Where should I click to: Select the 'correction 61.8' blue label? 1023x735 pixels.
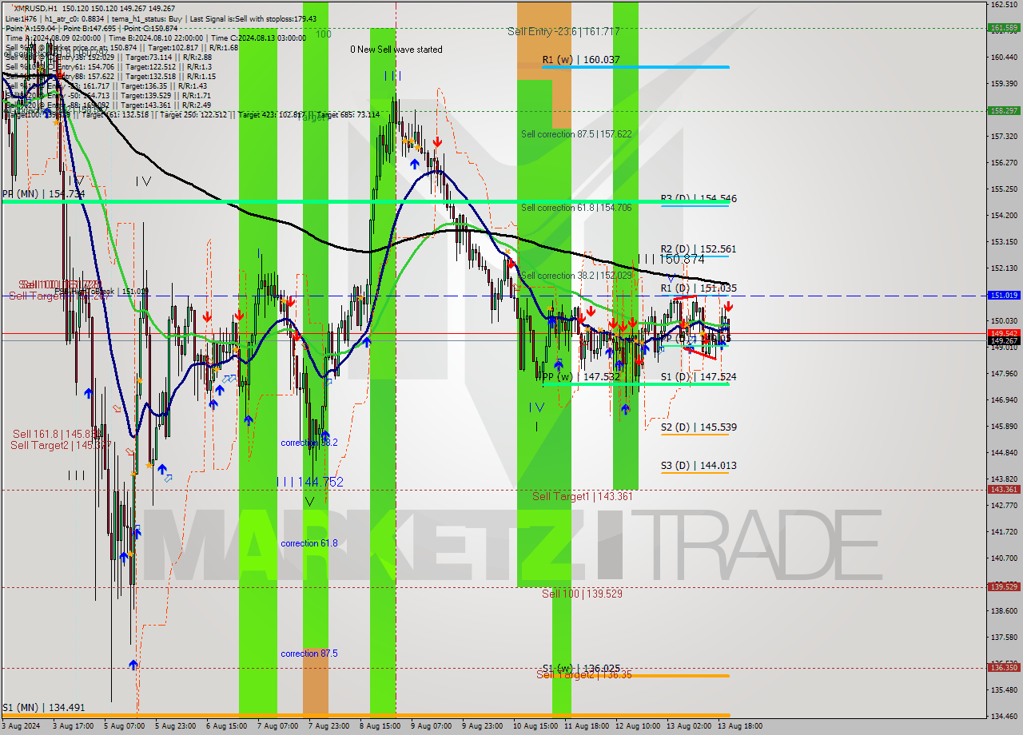309,543
